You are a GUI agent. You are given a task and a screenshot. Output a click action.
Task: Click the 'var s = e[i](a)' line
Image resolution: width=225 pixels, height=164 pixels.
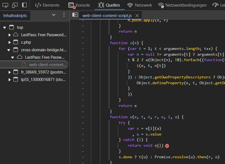pos(144,128)
